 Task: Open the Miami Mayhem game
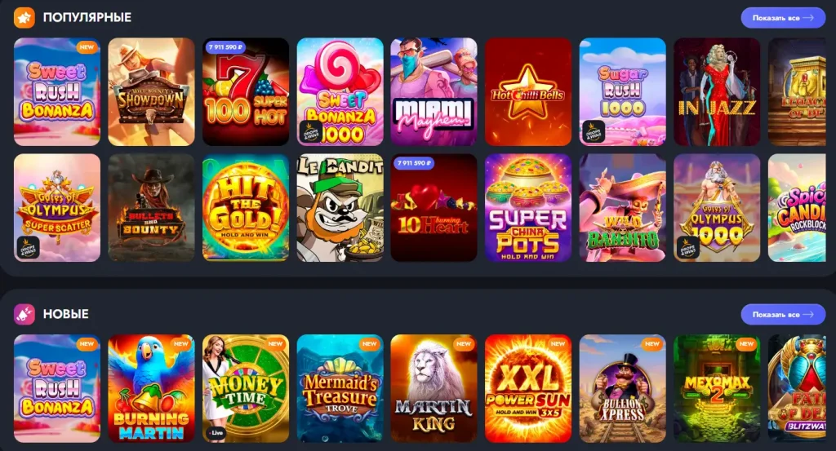(x=434, y=91)
